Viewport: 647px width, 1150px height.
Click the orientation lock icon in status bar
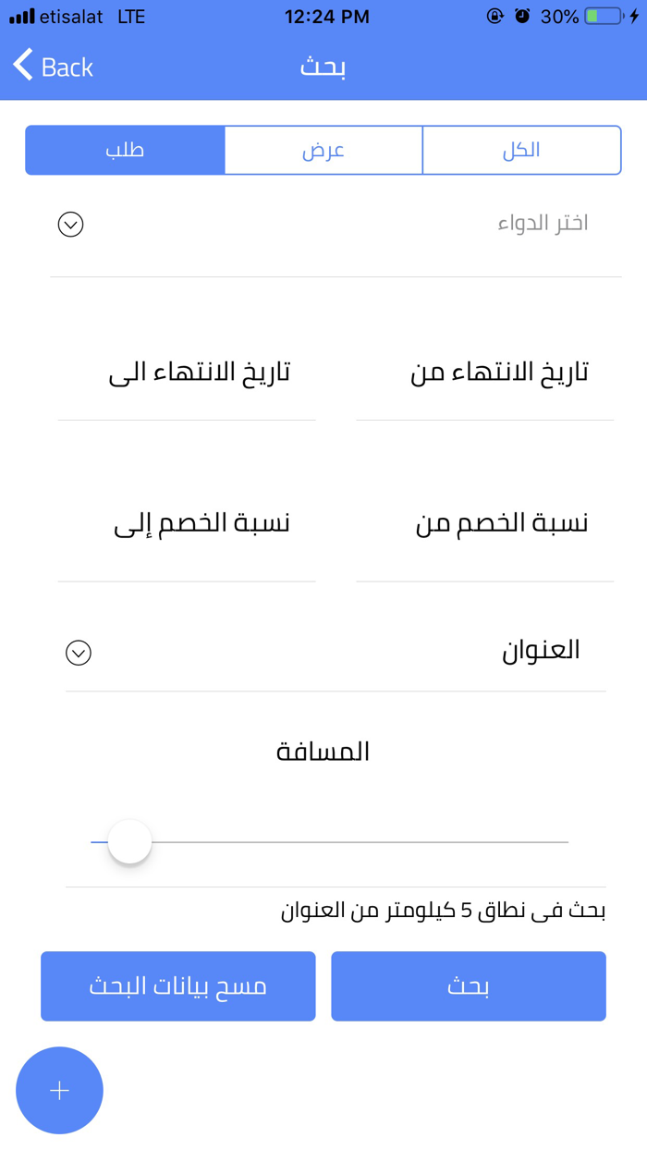[495, 15]
